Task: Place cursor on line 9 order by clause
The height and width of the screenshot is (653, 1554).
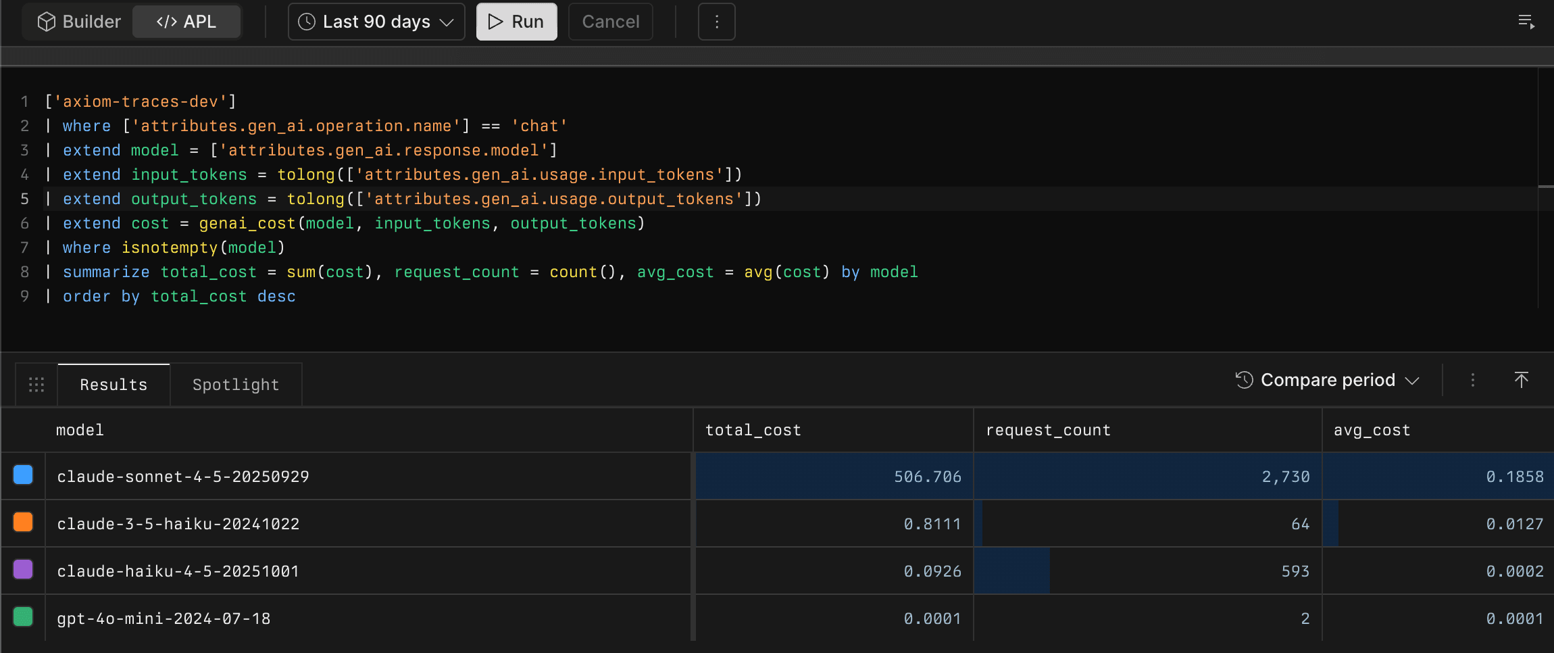Action: (x=179, y=297)
